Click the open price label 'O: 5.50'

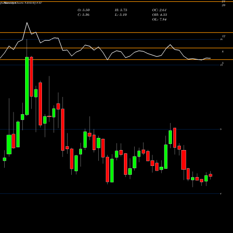83,10
